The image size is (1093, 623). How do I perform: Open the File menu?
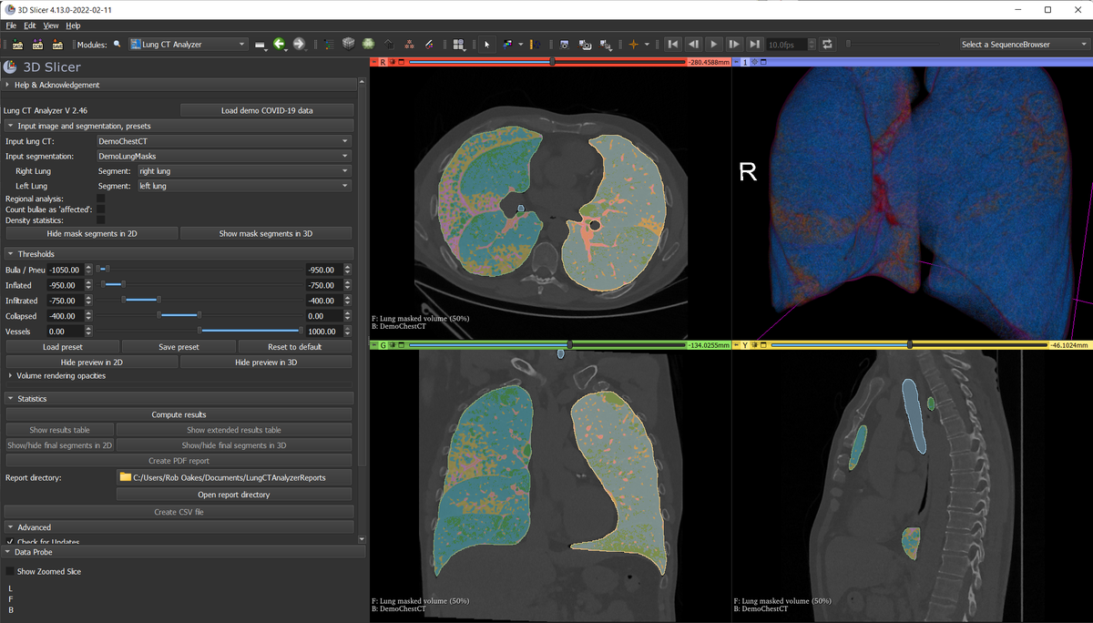click(x=11, y=25)
